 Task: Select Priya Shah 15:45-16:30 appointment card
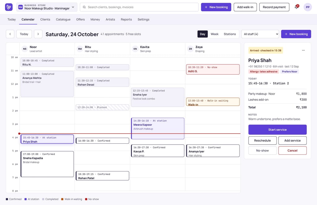(47, 139)
